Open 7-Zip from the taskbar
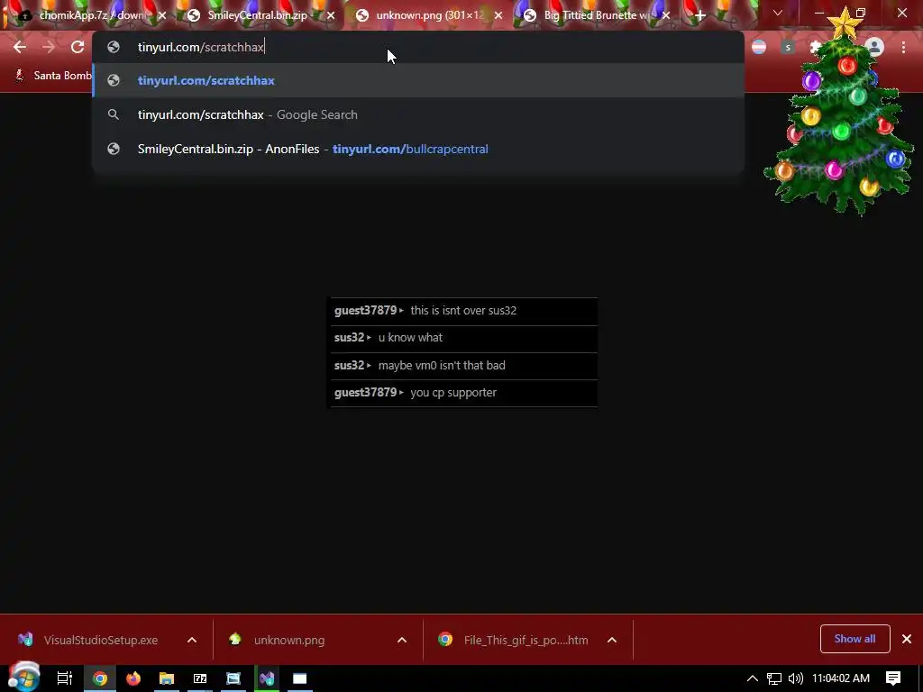 [x=200, y=678]
